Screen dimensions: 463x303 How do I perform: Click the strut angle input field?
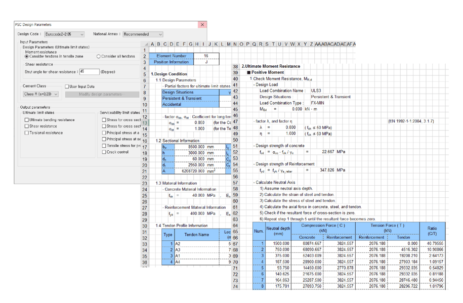pos(88,72)
